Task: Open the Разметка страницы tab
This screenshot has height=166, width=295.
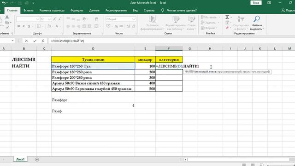Action: point(52,11)
